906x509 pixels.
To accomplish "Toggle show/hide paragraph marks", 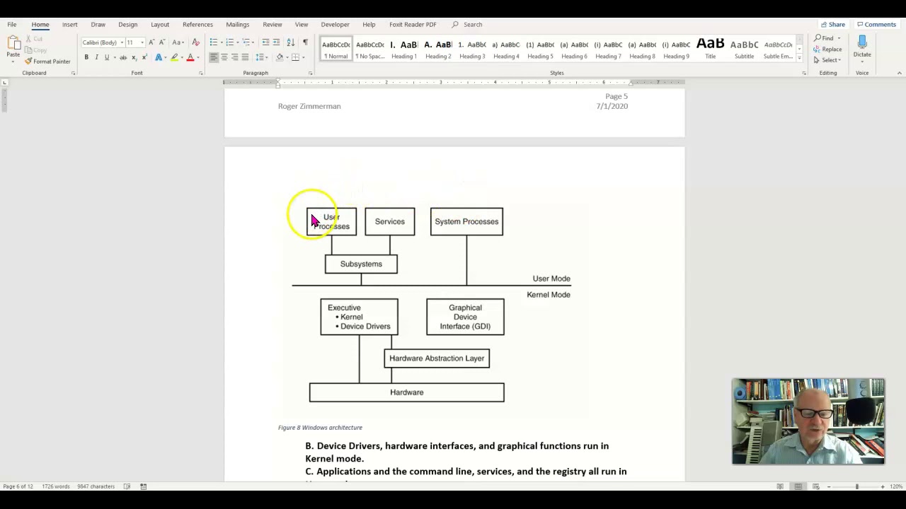I will point(305,42).
